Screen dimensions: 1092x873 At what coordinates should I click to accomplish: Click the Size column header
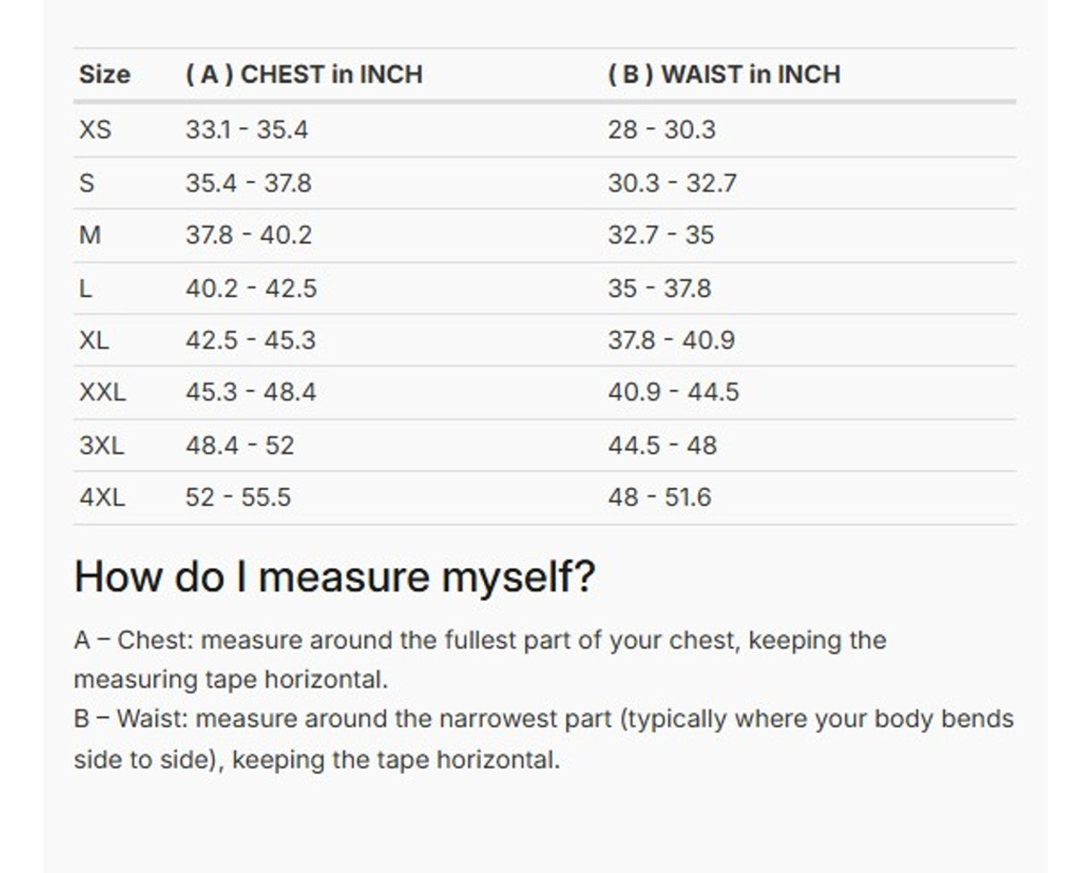click(x=104, y=75)
